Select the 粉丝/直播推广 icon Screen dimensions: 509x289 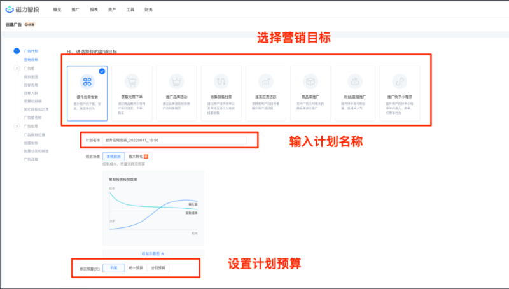(x=355, y=81)
